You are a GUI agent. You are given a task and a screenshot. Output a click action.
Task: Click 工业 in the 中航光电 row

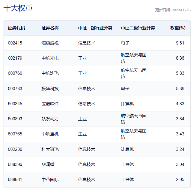pyautogui.click(x=82, y=58)
